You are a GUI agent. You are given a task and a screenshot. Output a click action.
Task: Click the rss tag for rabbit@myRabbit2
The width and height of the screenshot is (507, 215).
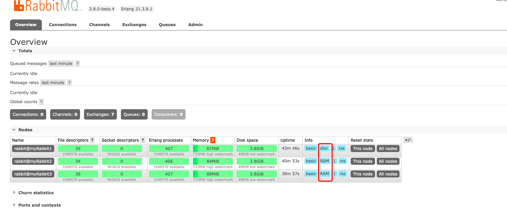tap(342, 161)
